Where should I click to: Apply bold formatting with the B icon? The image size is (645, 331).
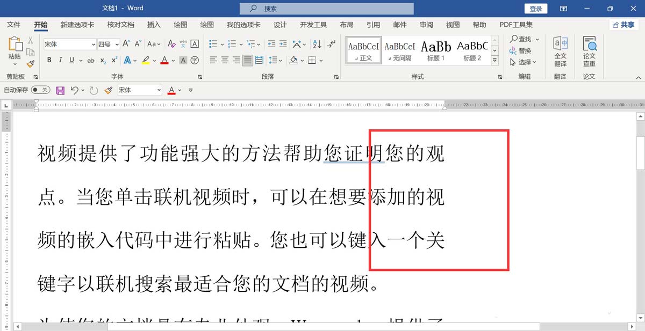[x=49, y=60]
